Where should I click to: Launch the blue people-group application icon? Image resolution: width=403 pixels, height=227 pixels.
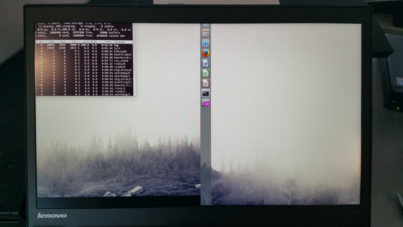(206, 43)
